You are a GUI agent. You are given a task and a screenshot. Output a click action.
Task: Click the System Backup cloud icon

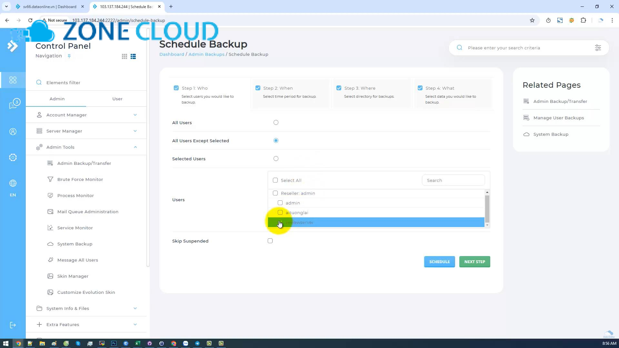50,244
